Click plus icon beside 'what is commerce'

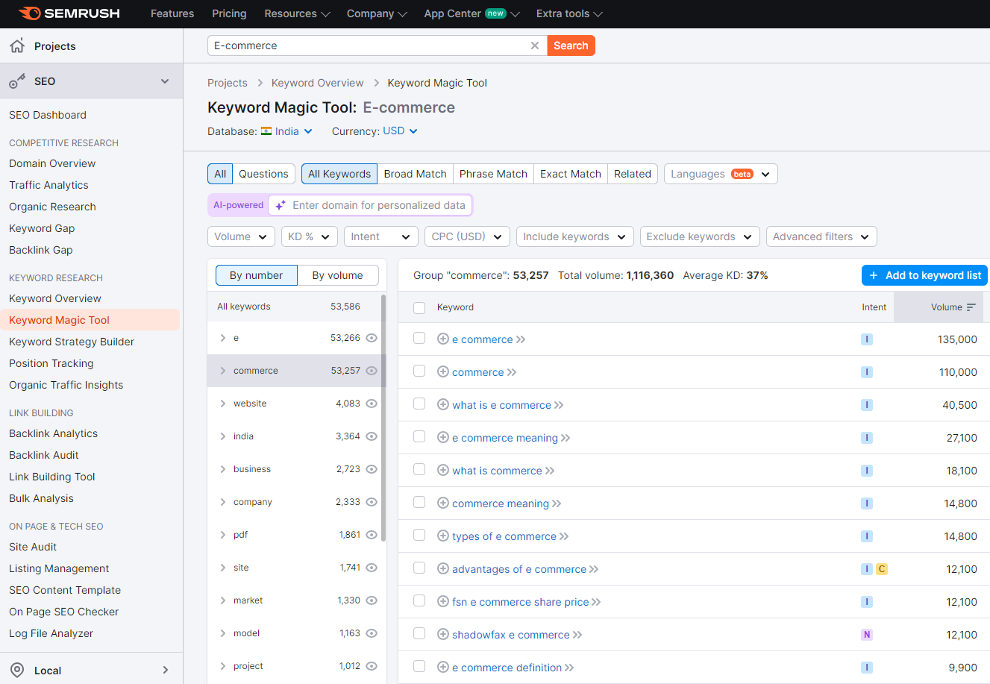pos(442,470)
